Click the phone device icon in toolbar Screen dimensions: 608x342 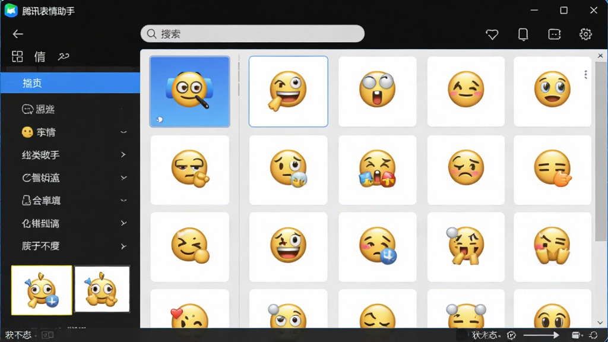coord(523,34)
